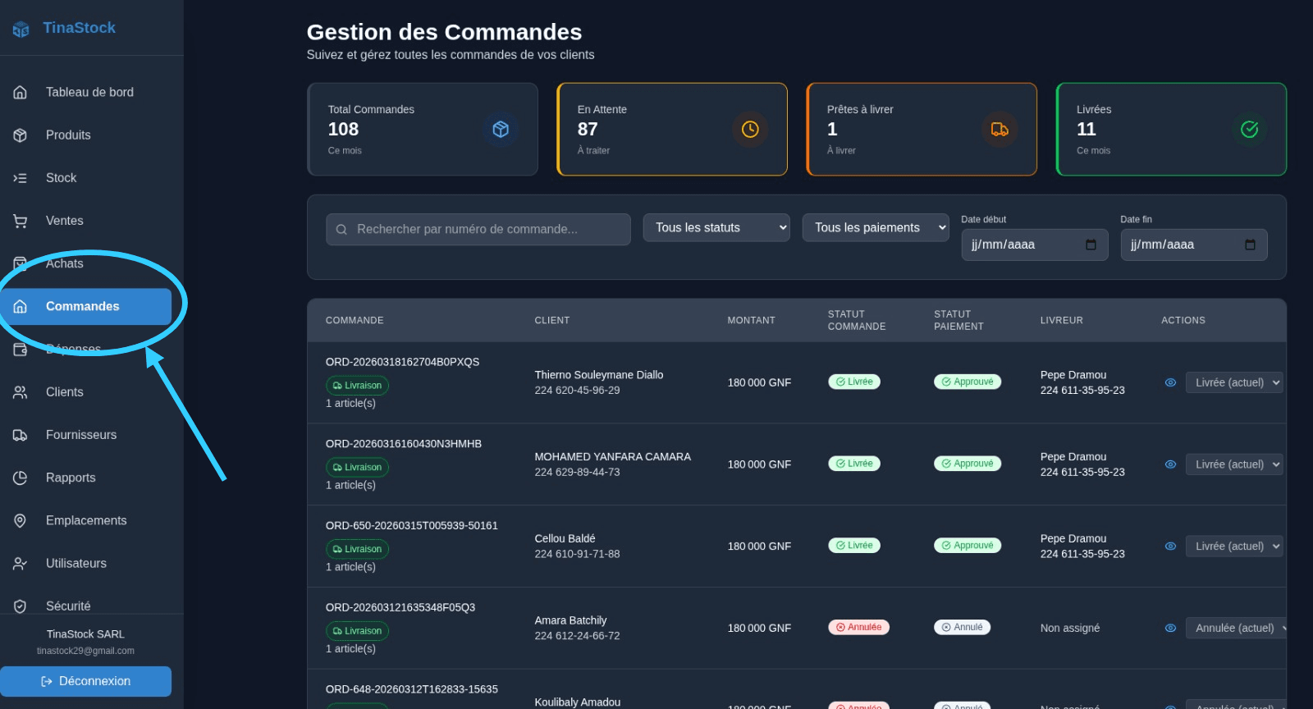Click the logout arrow icon in Déconnexion
The image size is (1313, 709).
click(x=47, y=681)
